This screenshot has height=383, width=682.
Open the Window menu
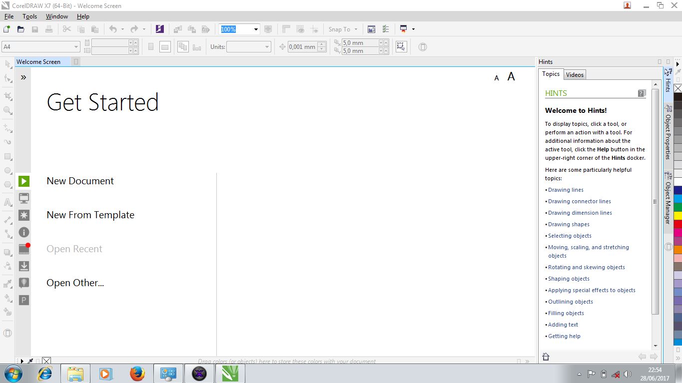click(57, 16)
